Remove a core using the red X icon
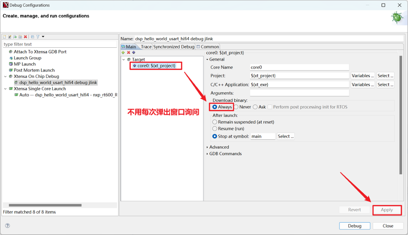This screenshot has width=408, height=235. click(127, 52)
